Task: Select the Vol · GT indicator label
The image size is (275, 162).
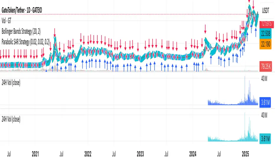Action: click(x=6, y=21)
